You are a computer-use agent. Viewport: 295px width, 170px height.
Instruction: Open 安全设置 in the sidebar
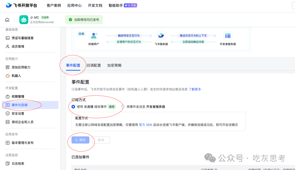tap(18, 113)
